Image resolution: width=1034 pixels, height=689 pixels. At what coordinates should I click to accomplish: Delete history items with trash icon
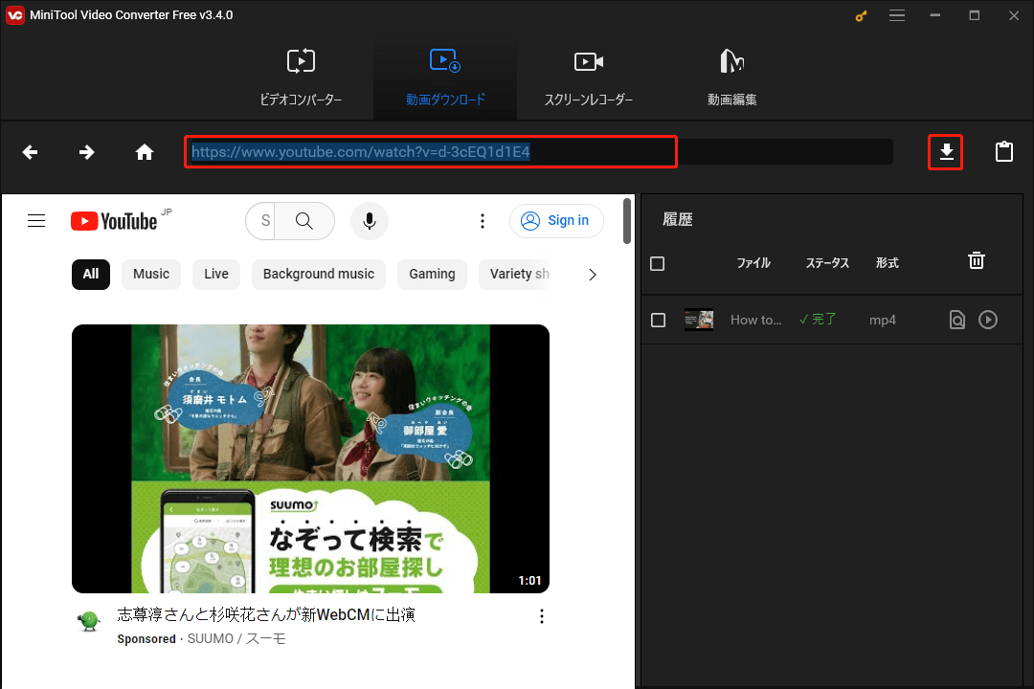point(976,260)
